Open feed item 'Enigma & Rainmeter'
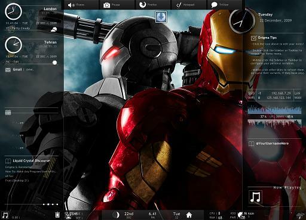This screenshot has width=306, height=220. point(19,167)
